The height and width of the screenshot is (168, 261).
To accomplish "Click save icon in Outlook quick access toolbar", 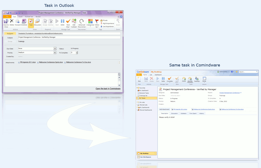I will [8, 13].
